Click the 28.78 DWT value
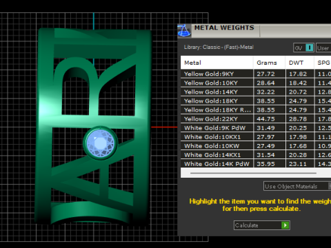Image resolution: width=331 pixels, height=248 pixels. coord(298,119)
